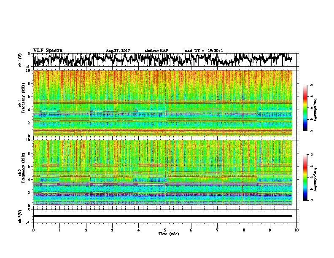Viewport: 334px width, 258px height.
Task: Click the start UT 19:30:1 text
Action: 204,51
